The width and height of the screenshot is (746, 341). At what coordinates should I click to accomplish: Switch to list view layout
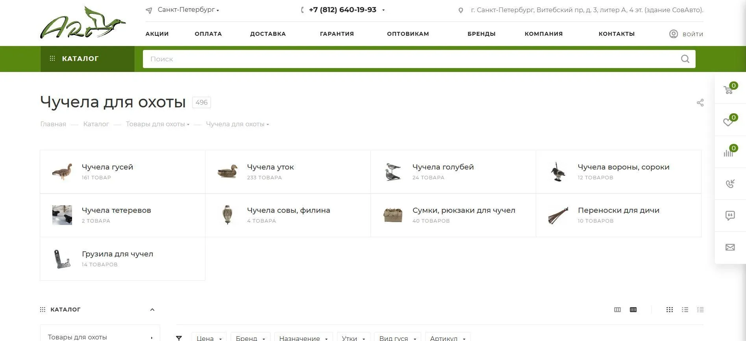[x=685, y=310]
